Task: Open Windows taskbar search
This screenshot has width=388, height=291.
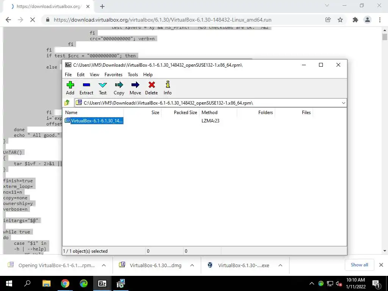Action: pyautogui.click(x=27, y=283)
